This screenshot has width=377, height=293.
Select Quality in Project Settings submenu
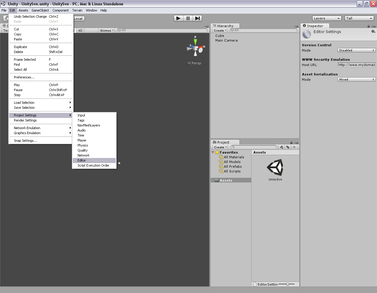pyautogui.click(x=94, y=150)
